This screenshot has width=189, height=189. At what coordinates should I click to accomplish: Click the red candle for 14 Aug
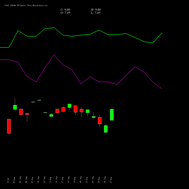pos(57,111)
